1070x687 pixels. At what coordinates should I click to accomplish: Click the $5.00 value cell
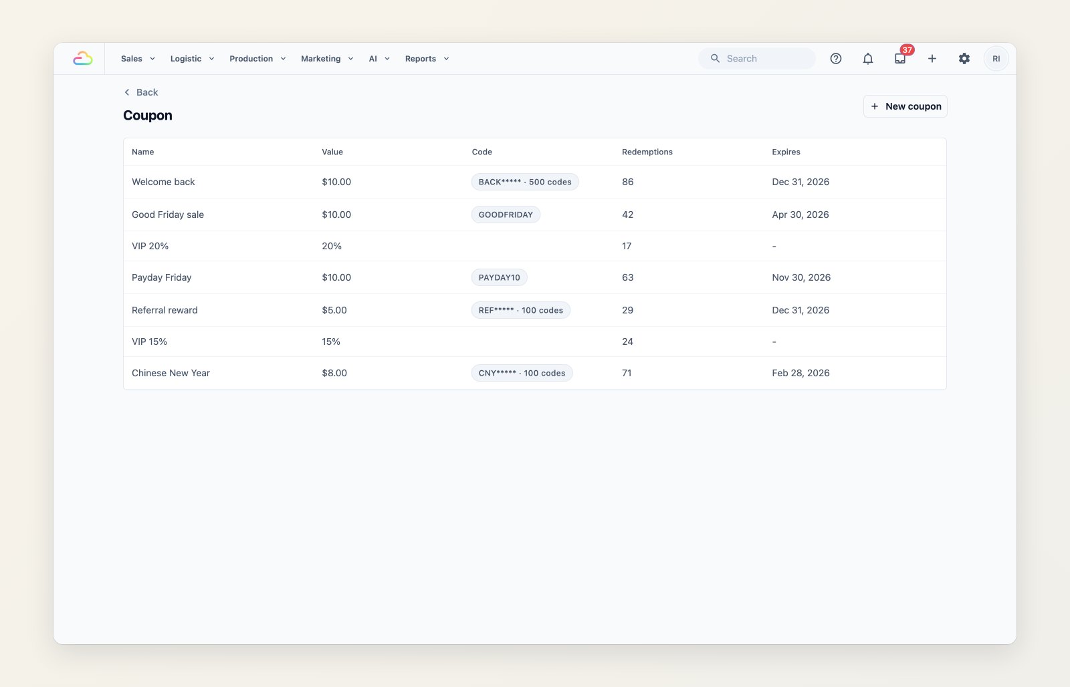334,310
